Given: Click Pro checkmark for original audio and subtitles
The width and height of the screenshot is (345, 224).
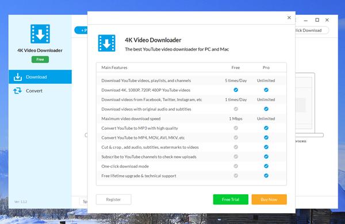Looking at the screenshot, I should click(266, 109).
